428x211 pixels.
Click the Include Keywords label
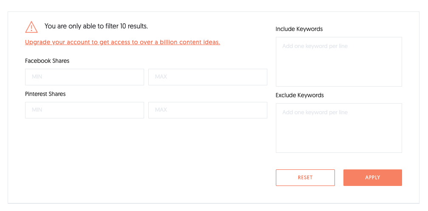[299, 29]
